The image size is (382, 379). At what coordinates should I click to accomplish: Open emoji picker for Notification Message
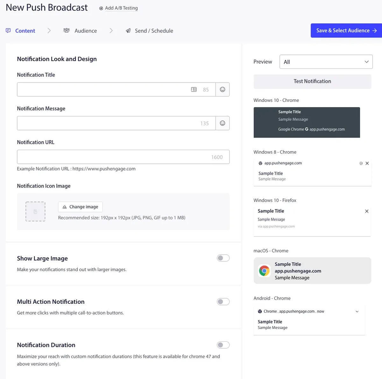(x=223, y=123)
